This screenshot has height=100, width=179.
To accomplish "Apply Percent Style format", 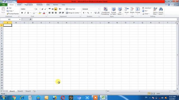I will 88,13.
